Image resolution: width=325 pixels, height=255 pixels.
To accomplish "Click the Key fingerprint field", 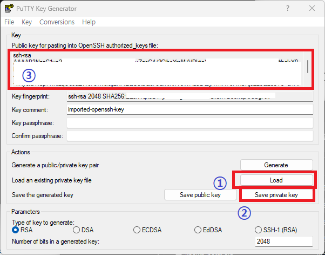I will 190,96.
